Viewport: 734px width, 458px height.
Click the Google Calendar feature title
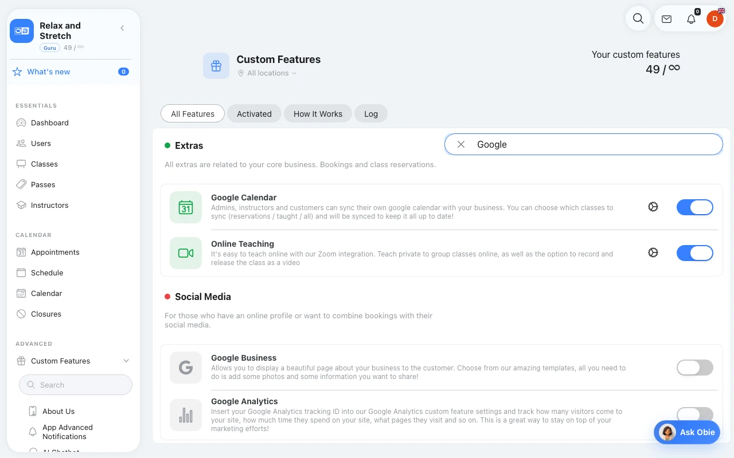pos(244,198)
